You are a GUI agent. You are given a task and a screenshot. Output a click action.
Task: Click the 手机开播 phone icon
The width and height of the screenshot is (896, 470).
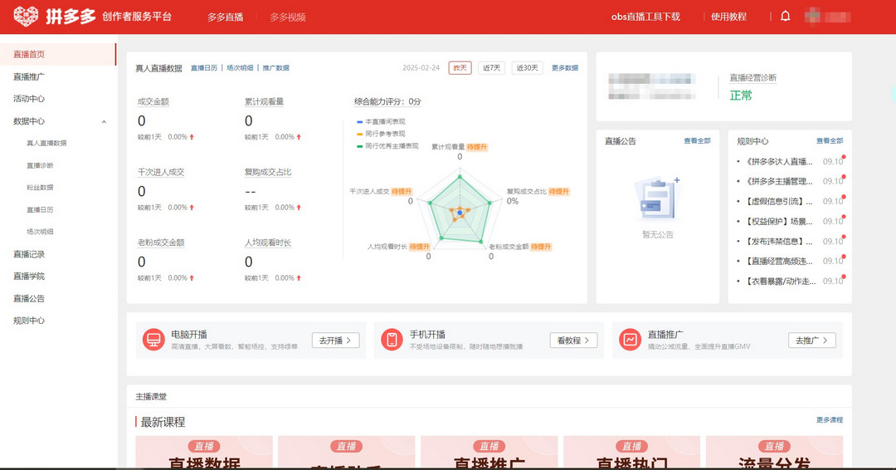tap(392, 340)
